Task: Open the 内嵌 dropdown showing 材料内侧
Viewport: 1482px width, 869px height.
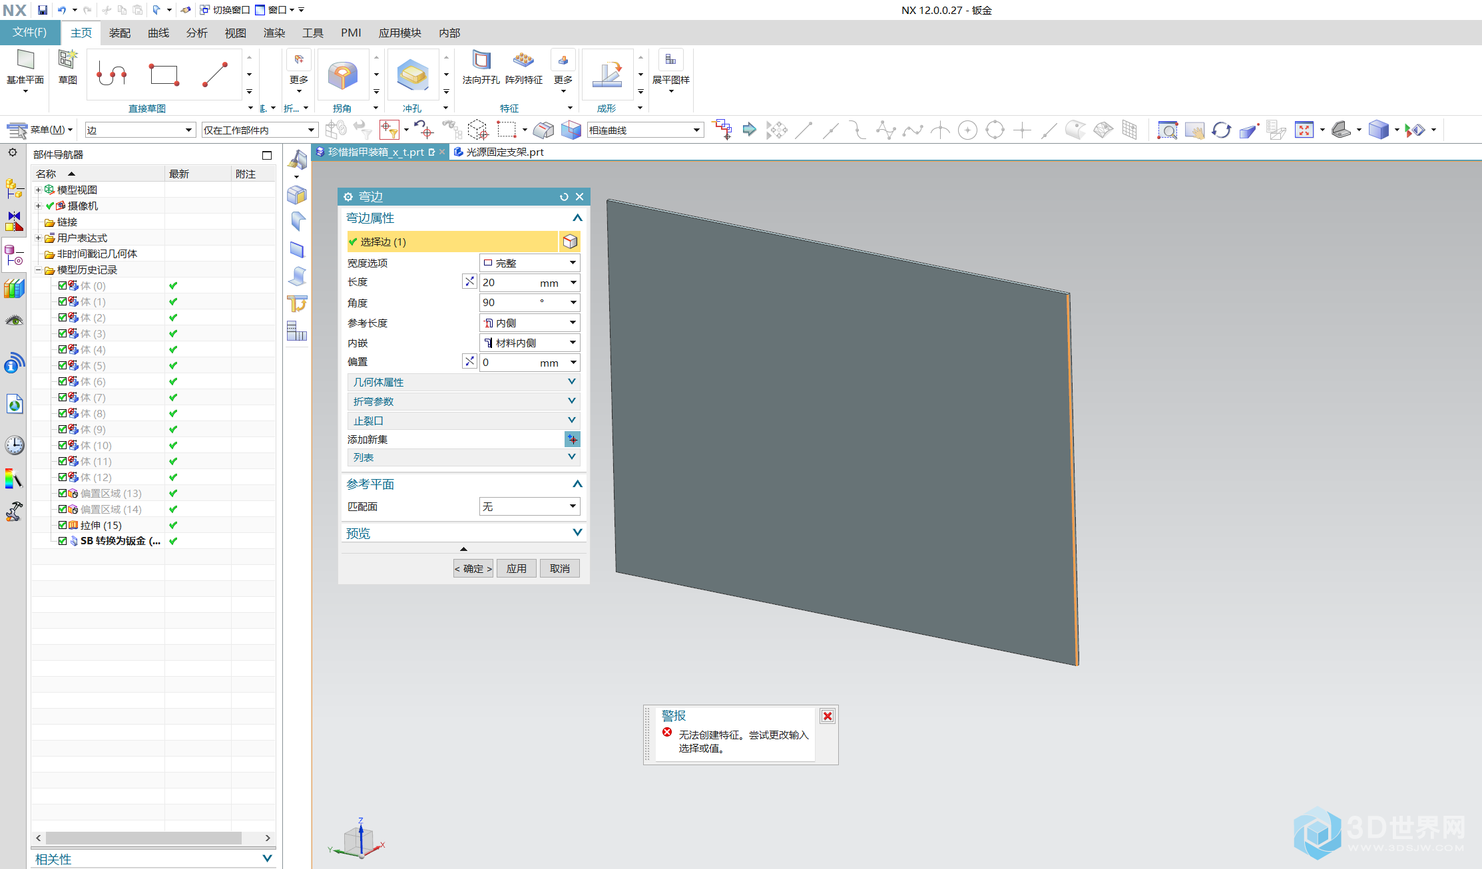Action: click(x=529, y=343)
